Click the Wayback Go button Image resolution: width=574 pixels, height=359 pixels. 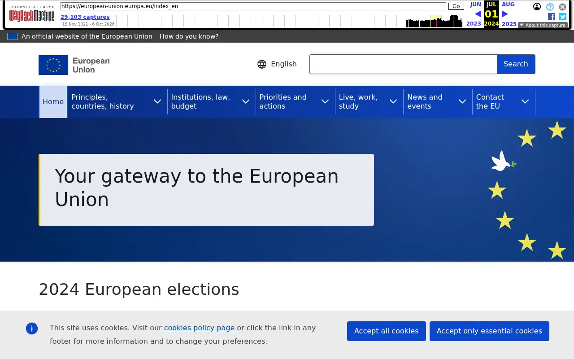tap(456, 6)
